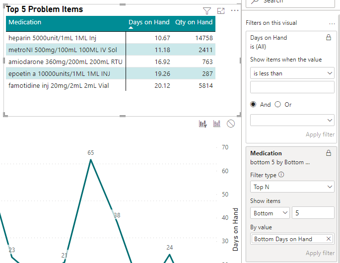
Task: Open the 'is less than' condition dropdown
Action: [292, 73]
